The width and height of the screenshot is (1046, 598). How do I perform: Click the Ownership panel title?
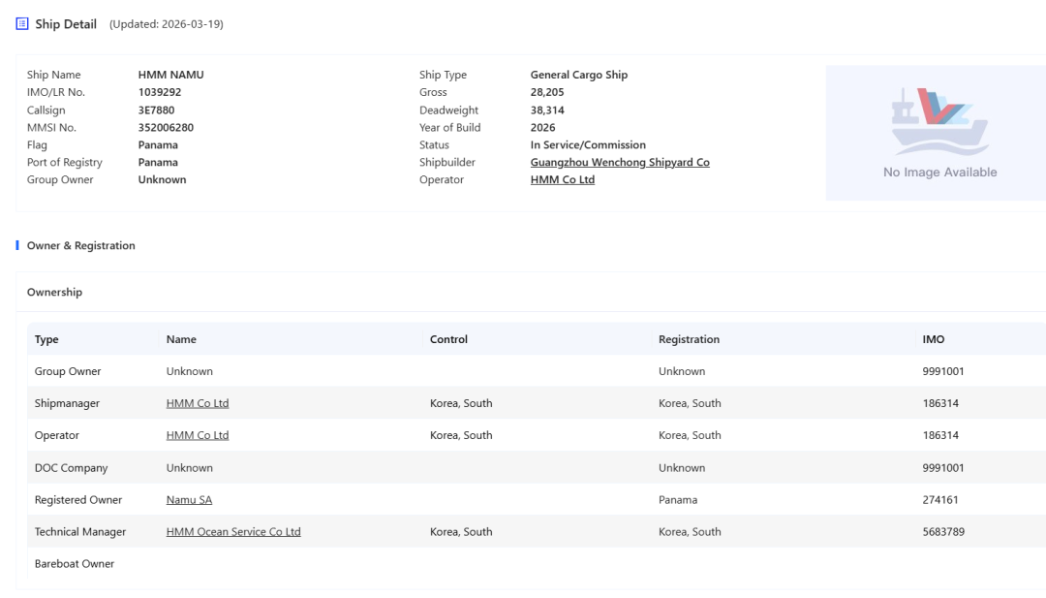point(54,293)
